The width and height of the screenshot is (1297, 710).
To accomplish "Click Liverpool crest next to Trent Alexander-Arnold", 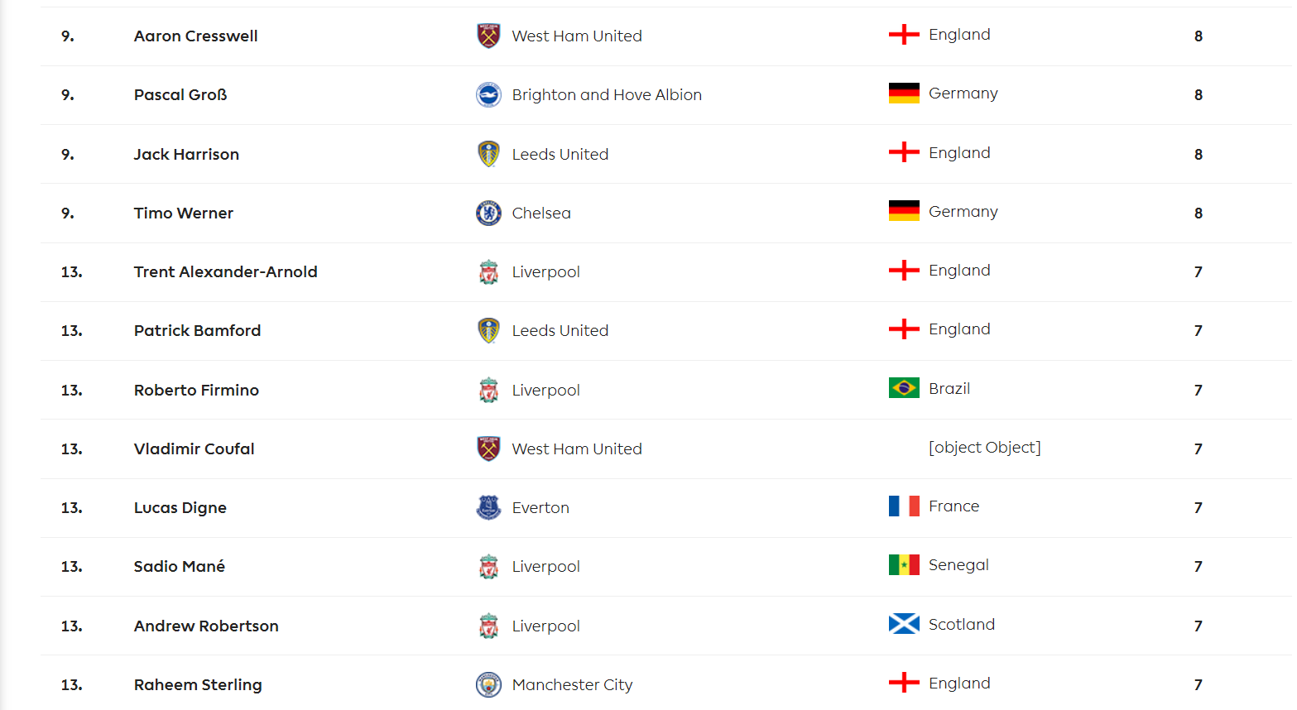I will coord(488,271).
